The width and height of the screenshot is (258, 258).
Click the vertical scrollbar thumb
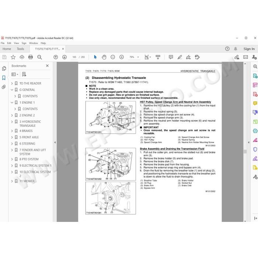click(x=245, y=151)
